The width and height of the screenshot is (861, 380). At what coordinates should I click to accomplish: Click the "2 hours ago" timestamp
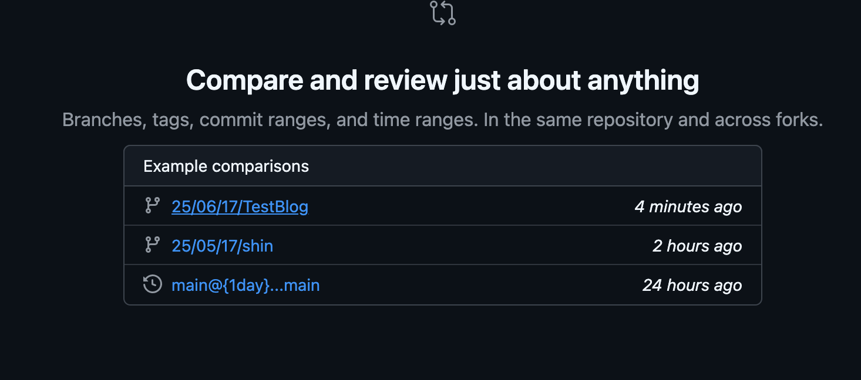click(x=697, y=246)
